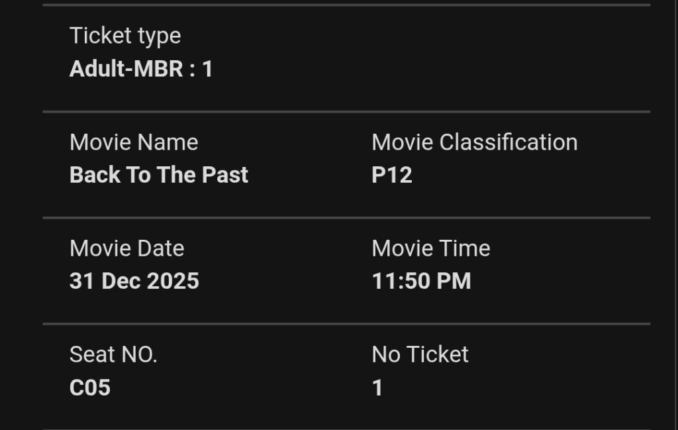Click the No Ticket label
The height and width of the screenshot is (430, 678).
coord(420,354)
